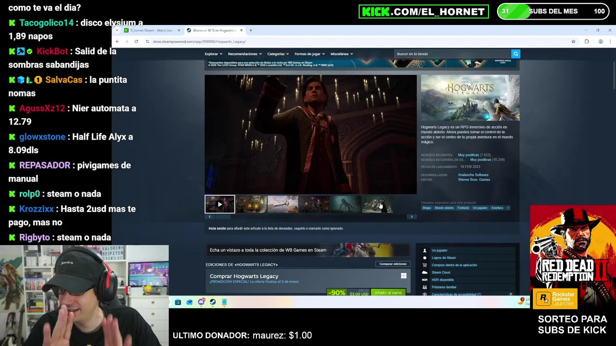
Task: Open the Warner Bros. Games publisher link
Action: (474, 180)
